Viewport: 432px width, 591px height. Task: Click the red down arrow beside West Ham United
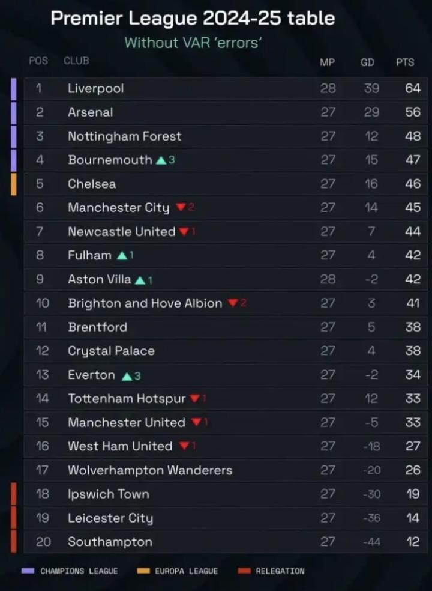tap(184, 446)
